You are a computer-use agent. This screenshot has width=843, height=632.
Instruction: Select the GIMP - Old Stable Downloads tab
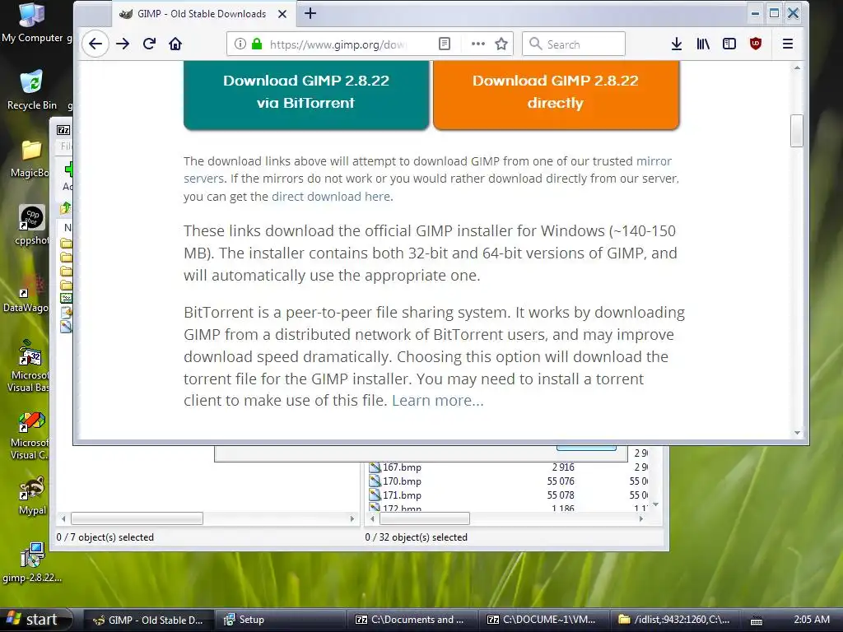[203, 14]
